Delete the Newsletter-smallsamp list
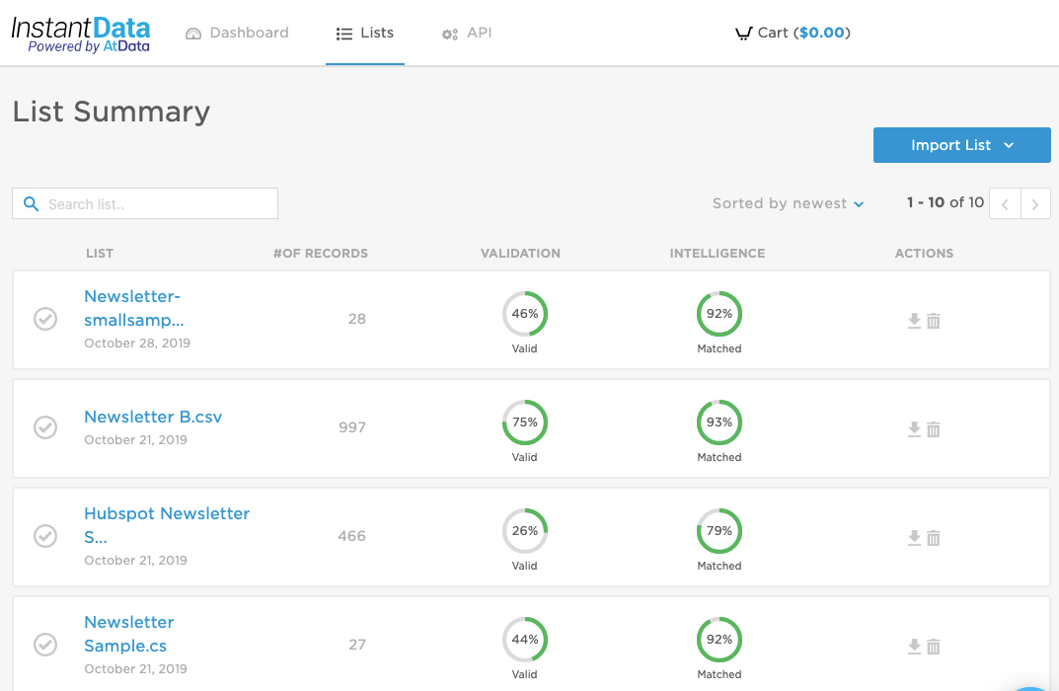The image size is (1059, 691). [934, 320]
